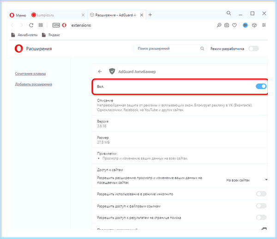This screenshot has width=277, height=239.
Task: Go back with the browser back arrow
Action: [12, 25]
